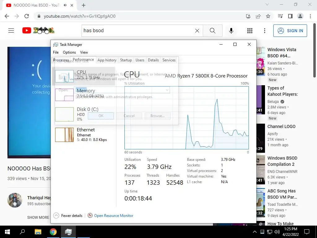The height and width of the screenshot is (238, 317).
Task: Open notification center icon
Action: click(x=307, y=232)
